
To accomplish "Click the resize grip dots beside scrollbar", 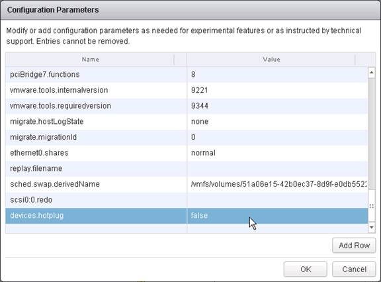I will pos(371,207).
